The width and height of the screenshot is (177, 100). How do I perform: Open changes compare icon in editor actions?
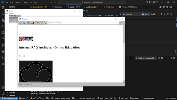pos(167,7)
